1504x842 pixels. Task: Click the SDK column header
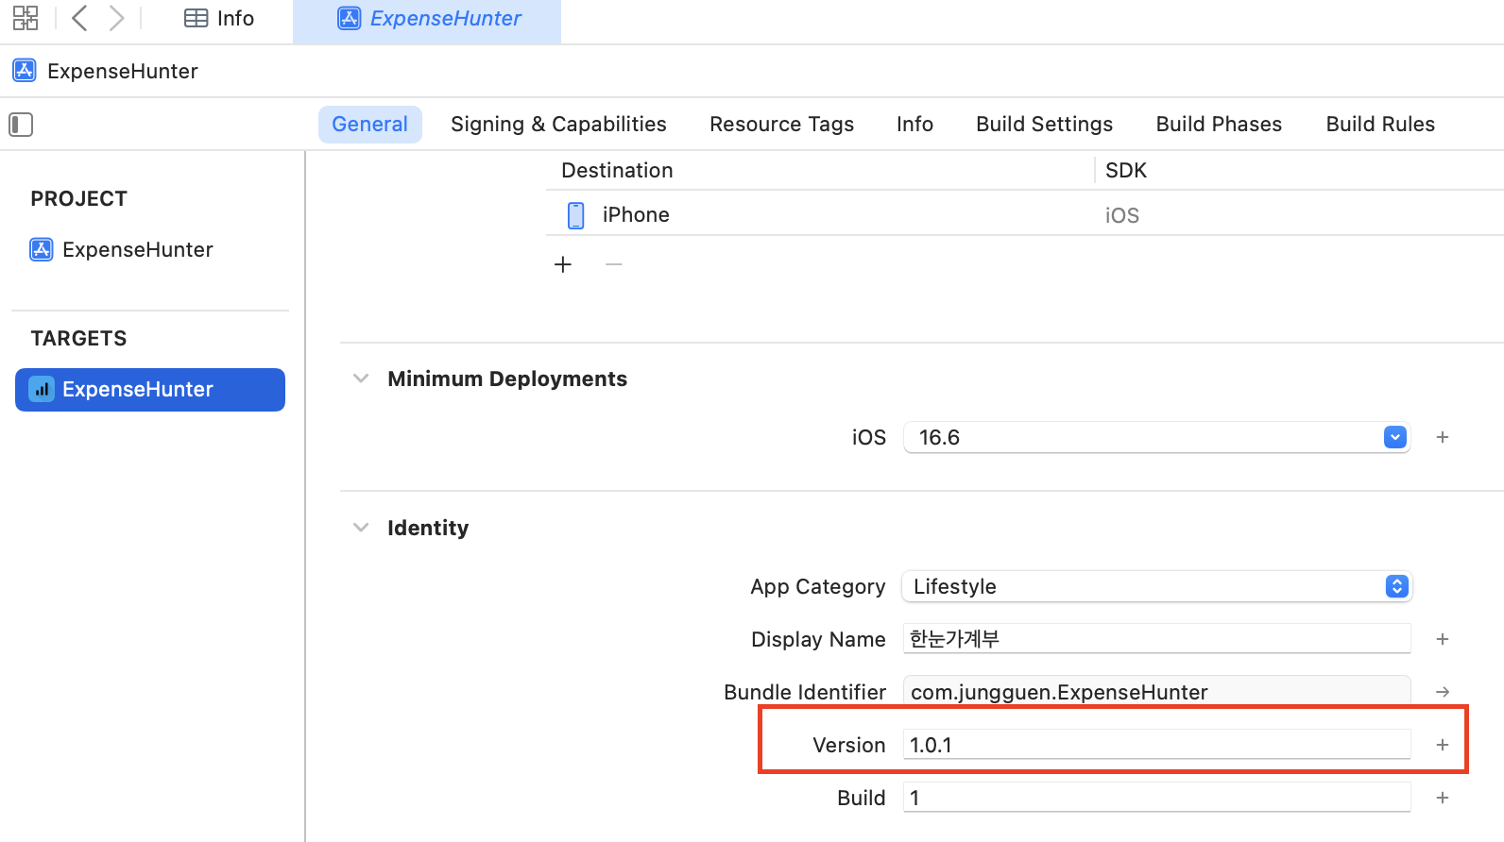click(1126, 170)
